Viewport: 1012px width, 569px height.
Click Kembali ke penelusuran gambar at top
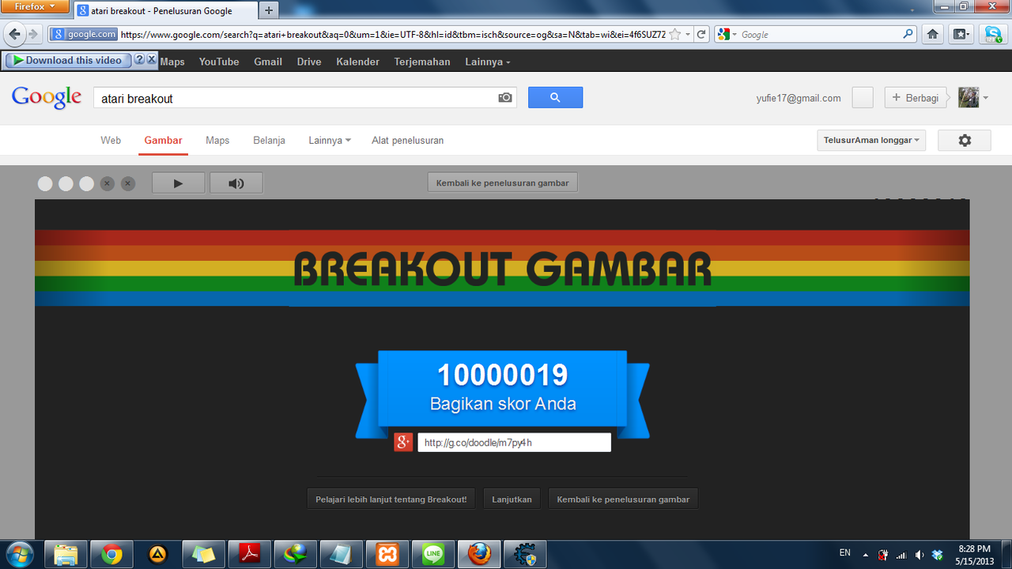point(503,183)
